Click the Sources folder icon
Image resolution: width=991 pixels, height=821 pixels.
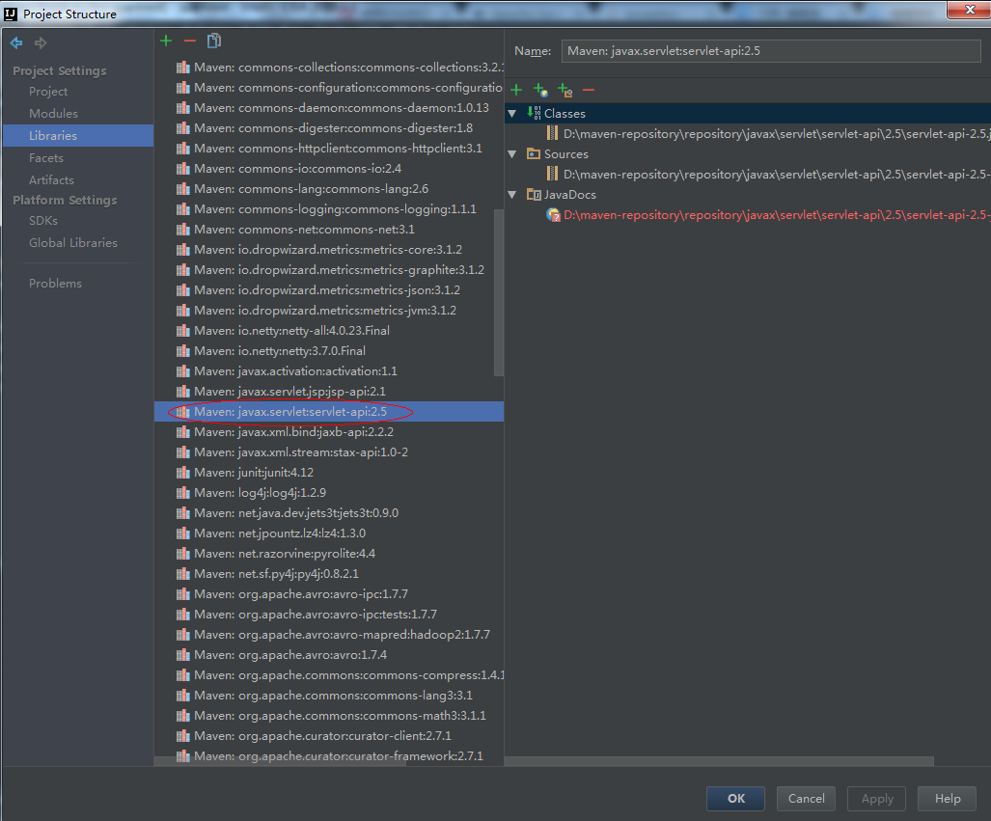tap(534, 153)
